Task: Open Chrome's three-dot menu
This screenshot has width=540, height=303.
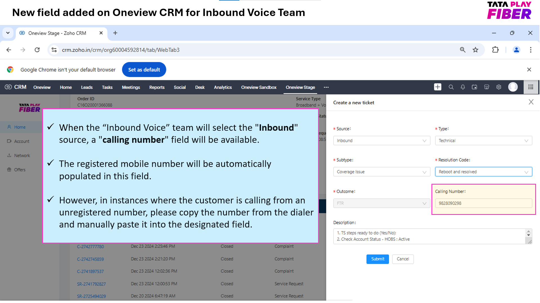Action: 531,50
